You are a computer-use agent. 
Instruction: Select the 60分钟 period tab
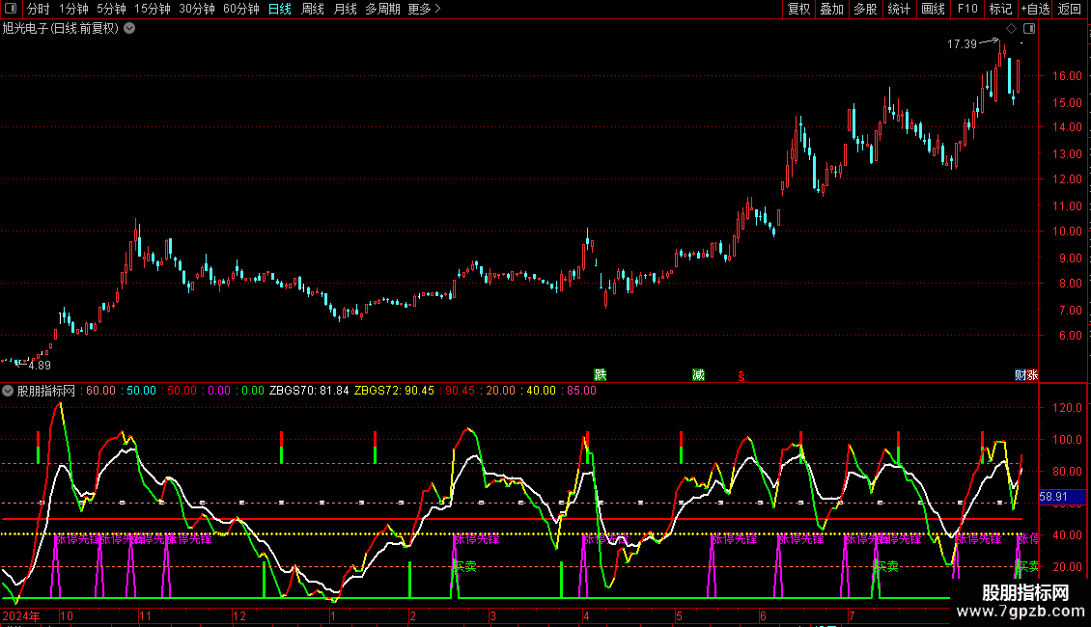tap(240, 10)
